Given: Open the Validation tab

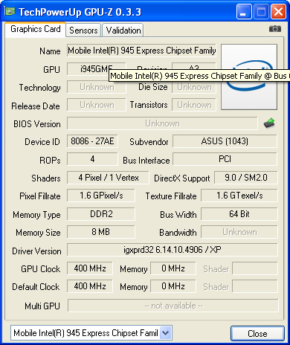Looking at the screenshot, I should click(123, 30).
